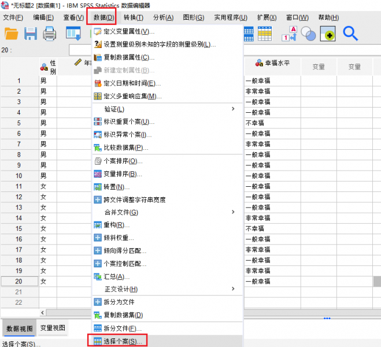Expand the 验证(L) submenu
This screenshot has width=381, height=347.
click(168, 109)
